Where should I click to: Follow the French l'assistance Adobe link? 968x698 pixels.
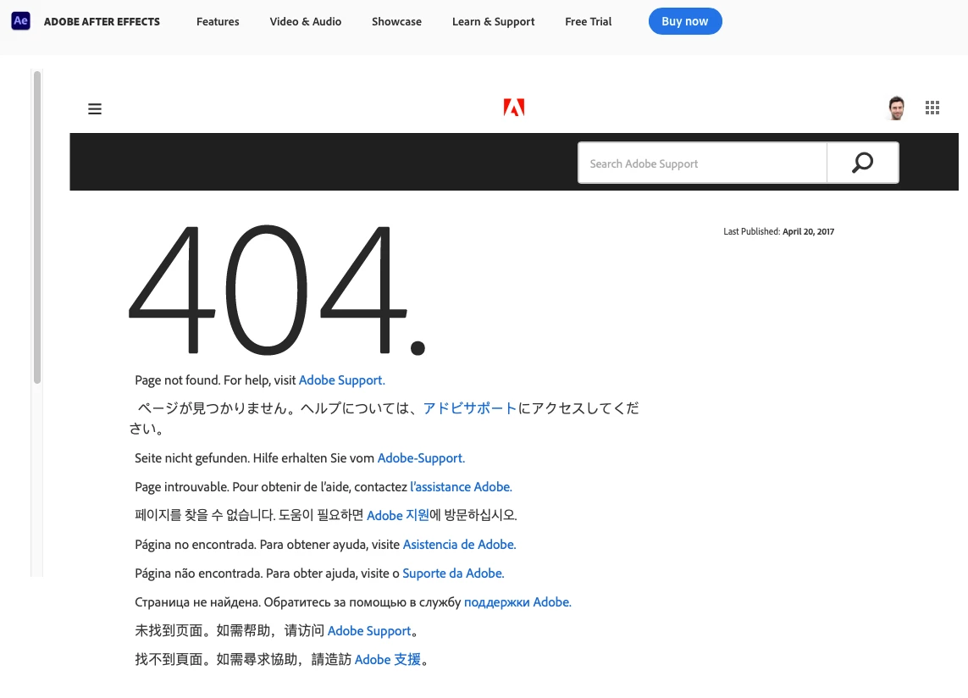click(462, 487)
